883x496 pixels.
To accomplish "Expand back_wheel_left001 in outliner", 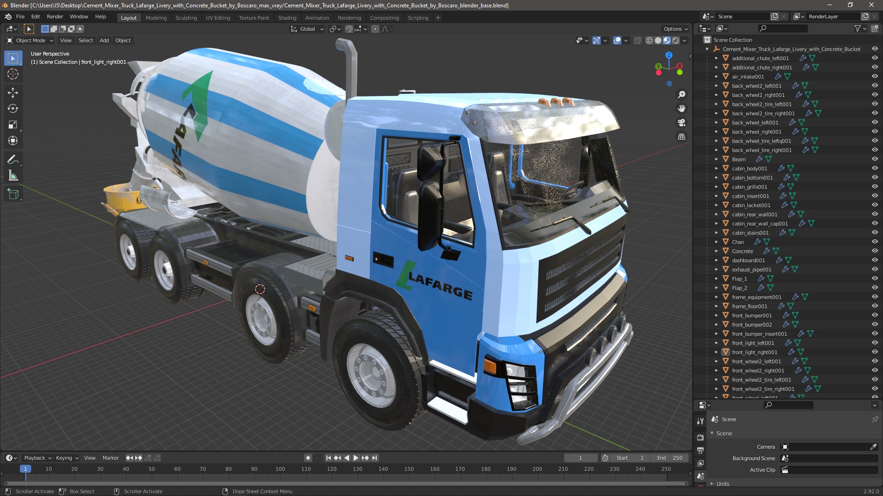I will click(x=716, y=123).
